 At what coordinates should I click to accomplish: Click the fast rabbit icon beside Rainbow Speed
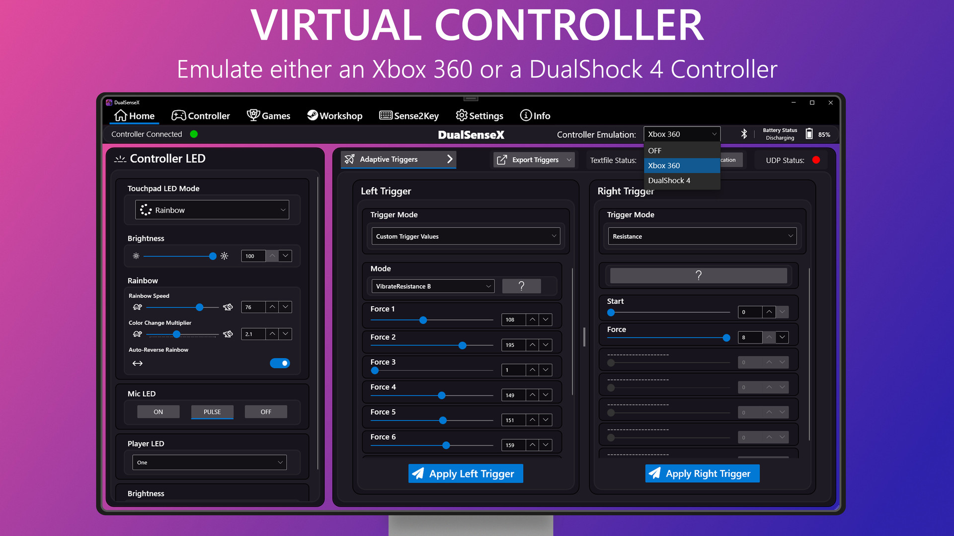[228, 307]
